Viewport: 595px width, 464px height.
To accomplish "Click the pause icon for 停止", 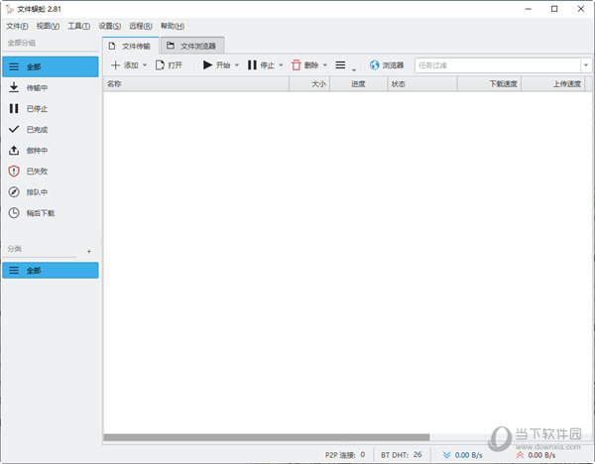I will tap(252, 64).
